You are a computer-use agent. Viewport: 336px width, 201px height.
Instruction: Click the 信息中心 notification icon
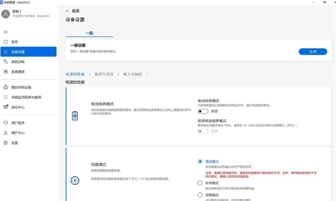pos(6,107)
